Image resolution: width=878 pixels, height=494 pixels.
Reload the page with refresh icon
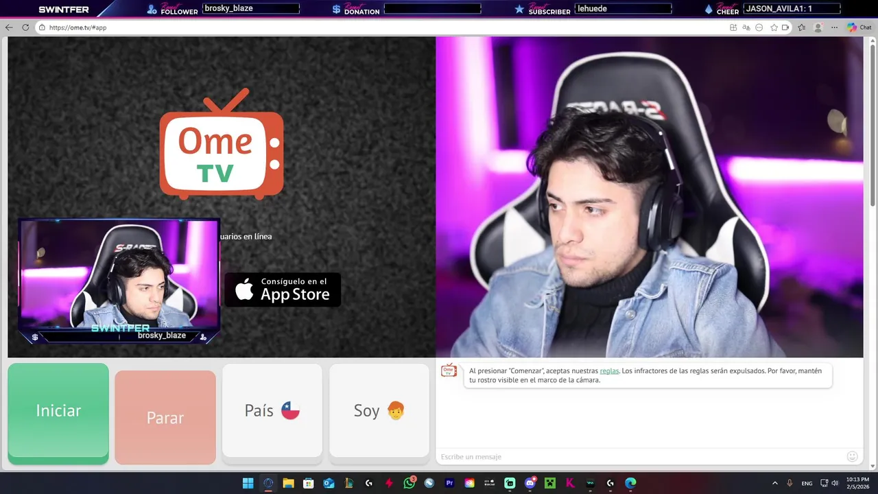[x=25, y=27]
